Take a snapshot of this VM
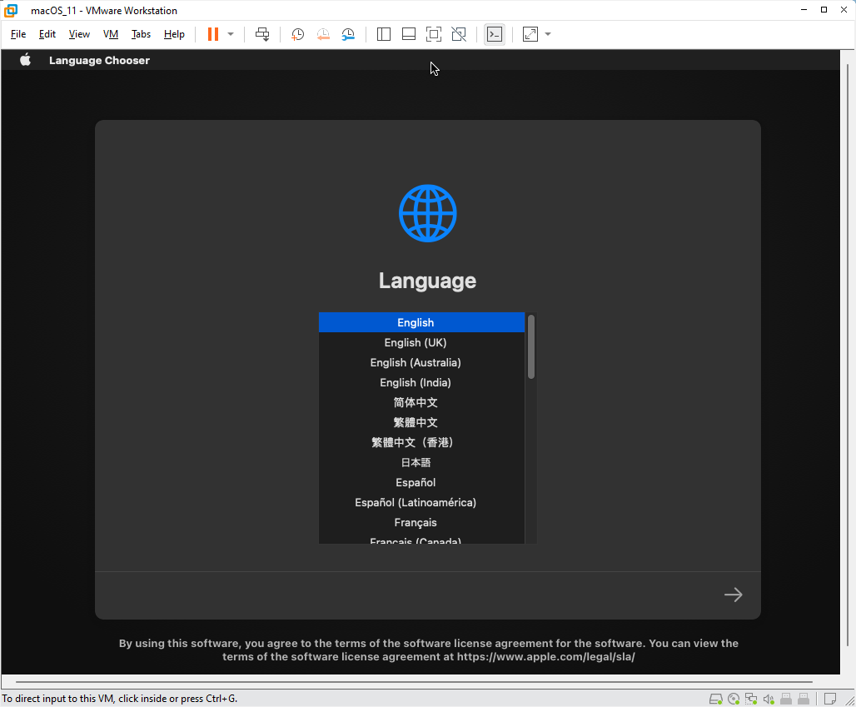This screenshot has height=707, width=856. coord(297,34)
